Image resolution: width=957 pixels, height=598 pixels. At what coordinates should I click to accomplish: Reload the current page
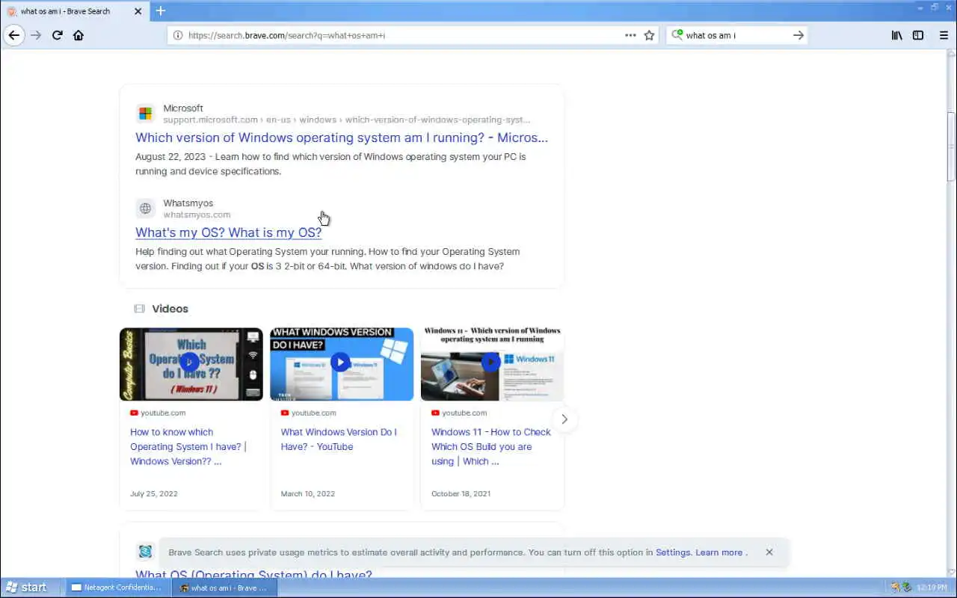57,35
